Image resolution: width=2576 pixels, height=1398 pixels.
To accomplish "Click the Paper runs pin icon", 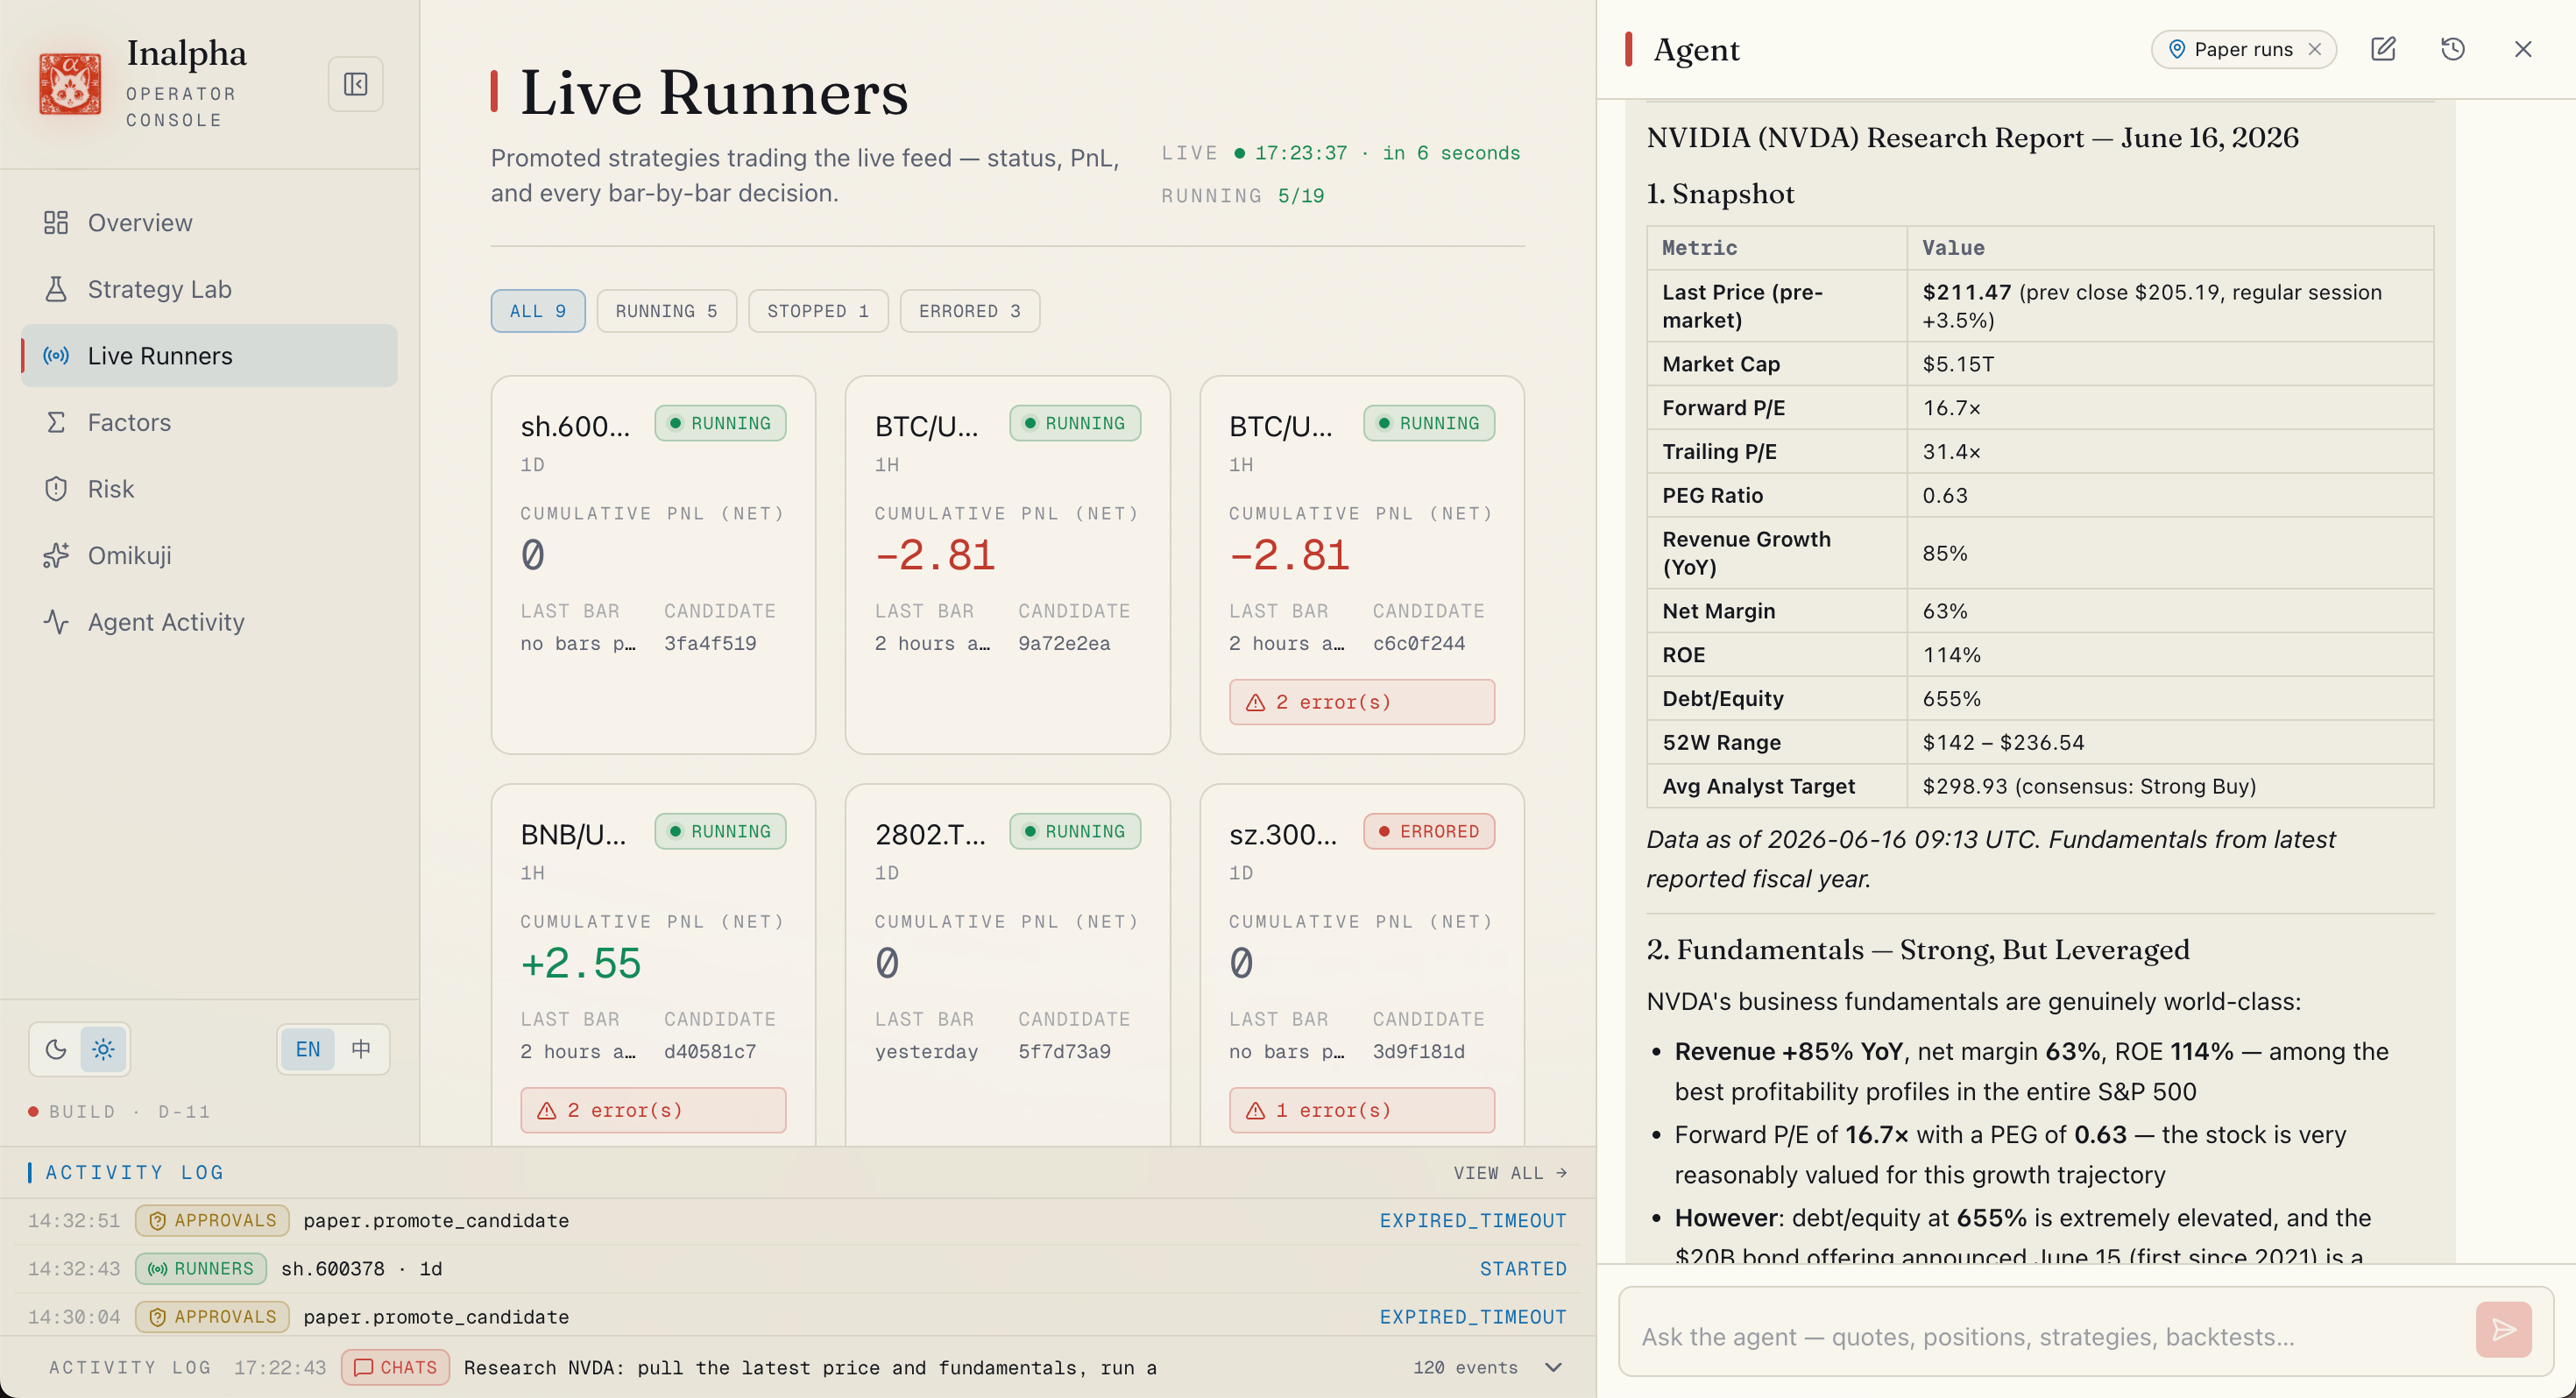I will (x=2176, y=49).
